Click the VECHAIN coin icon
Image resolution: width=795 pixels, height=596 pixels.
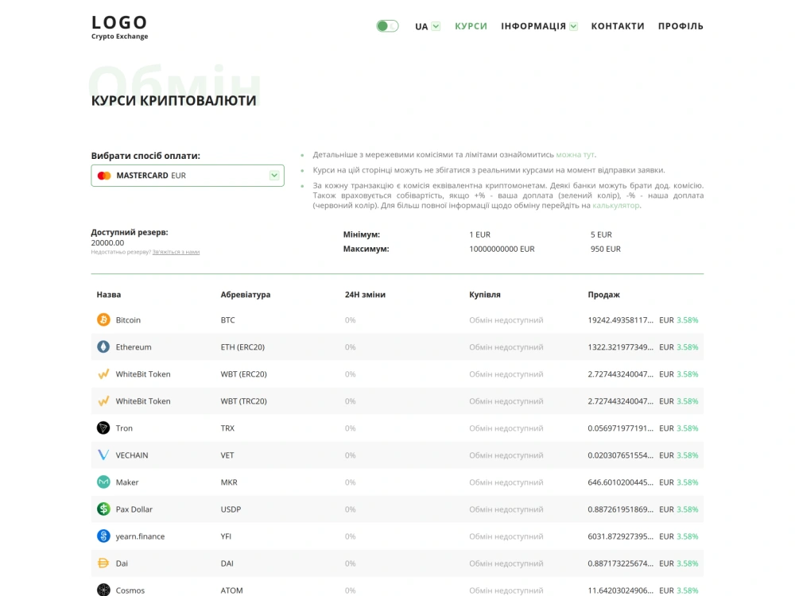(x=103, y=455)
